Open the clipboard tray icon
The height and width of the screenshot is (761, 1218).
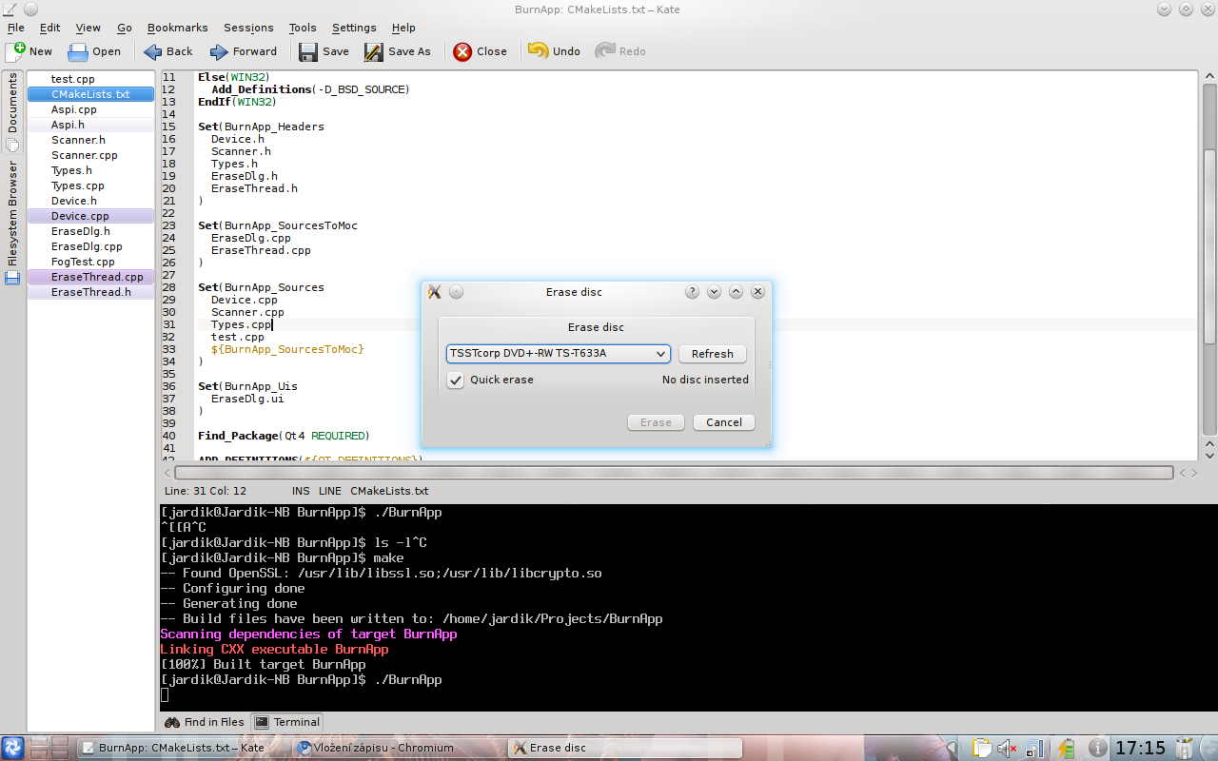982,748
